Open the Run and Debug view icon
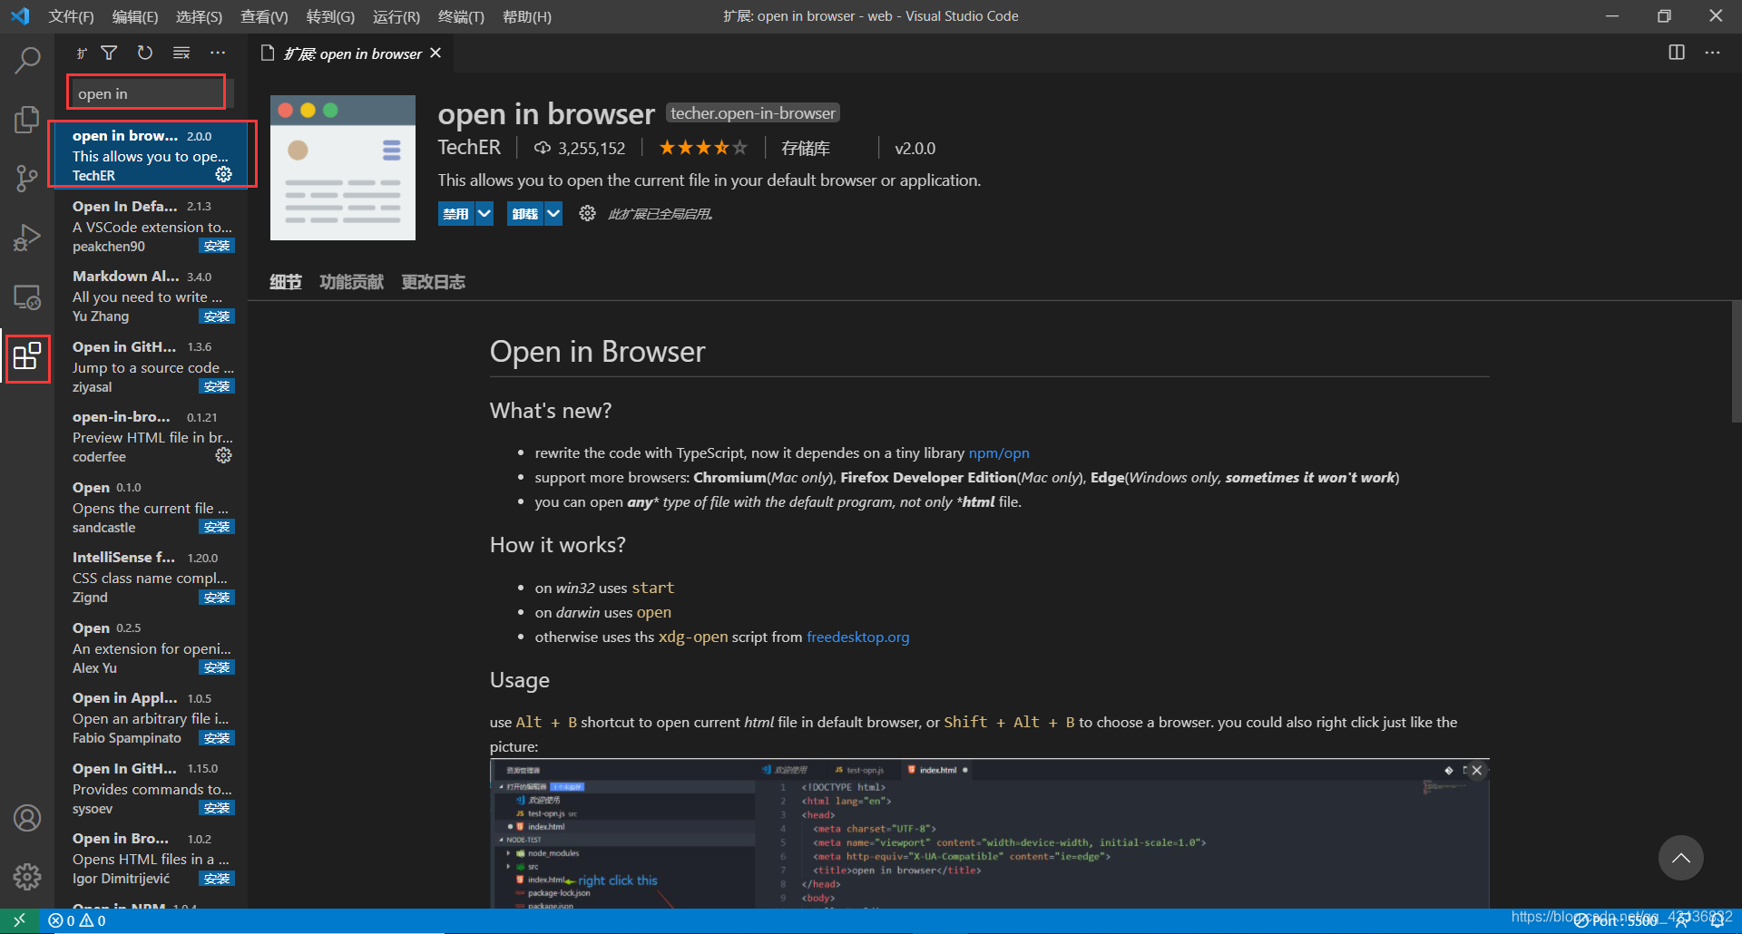 point(27,238)
